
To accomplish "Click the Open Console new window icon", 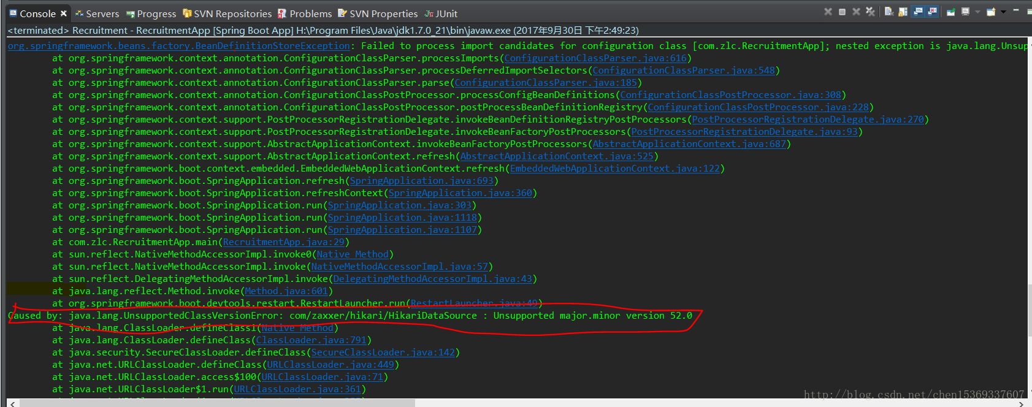I will [x=990, y=12].
